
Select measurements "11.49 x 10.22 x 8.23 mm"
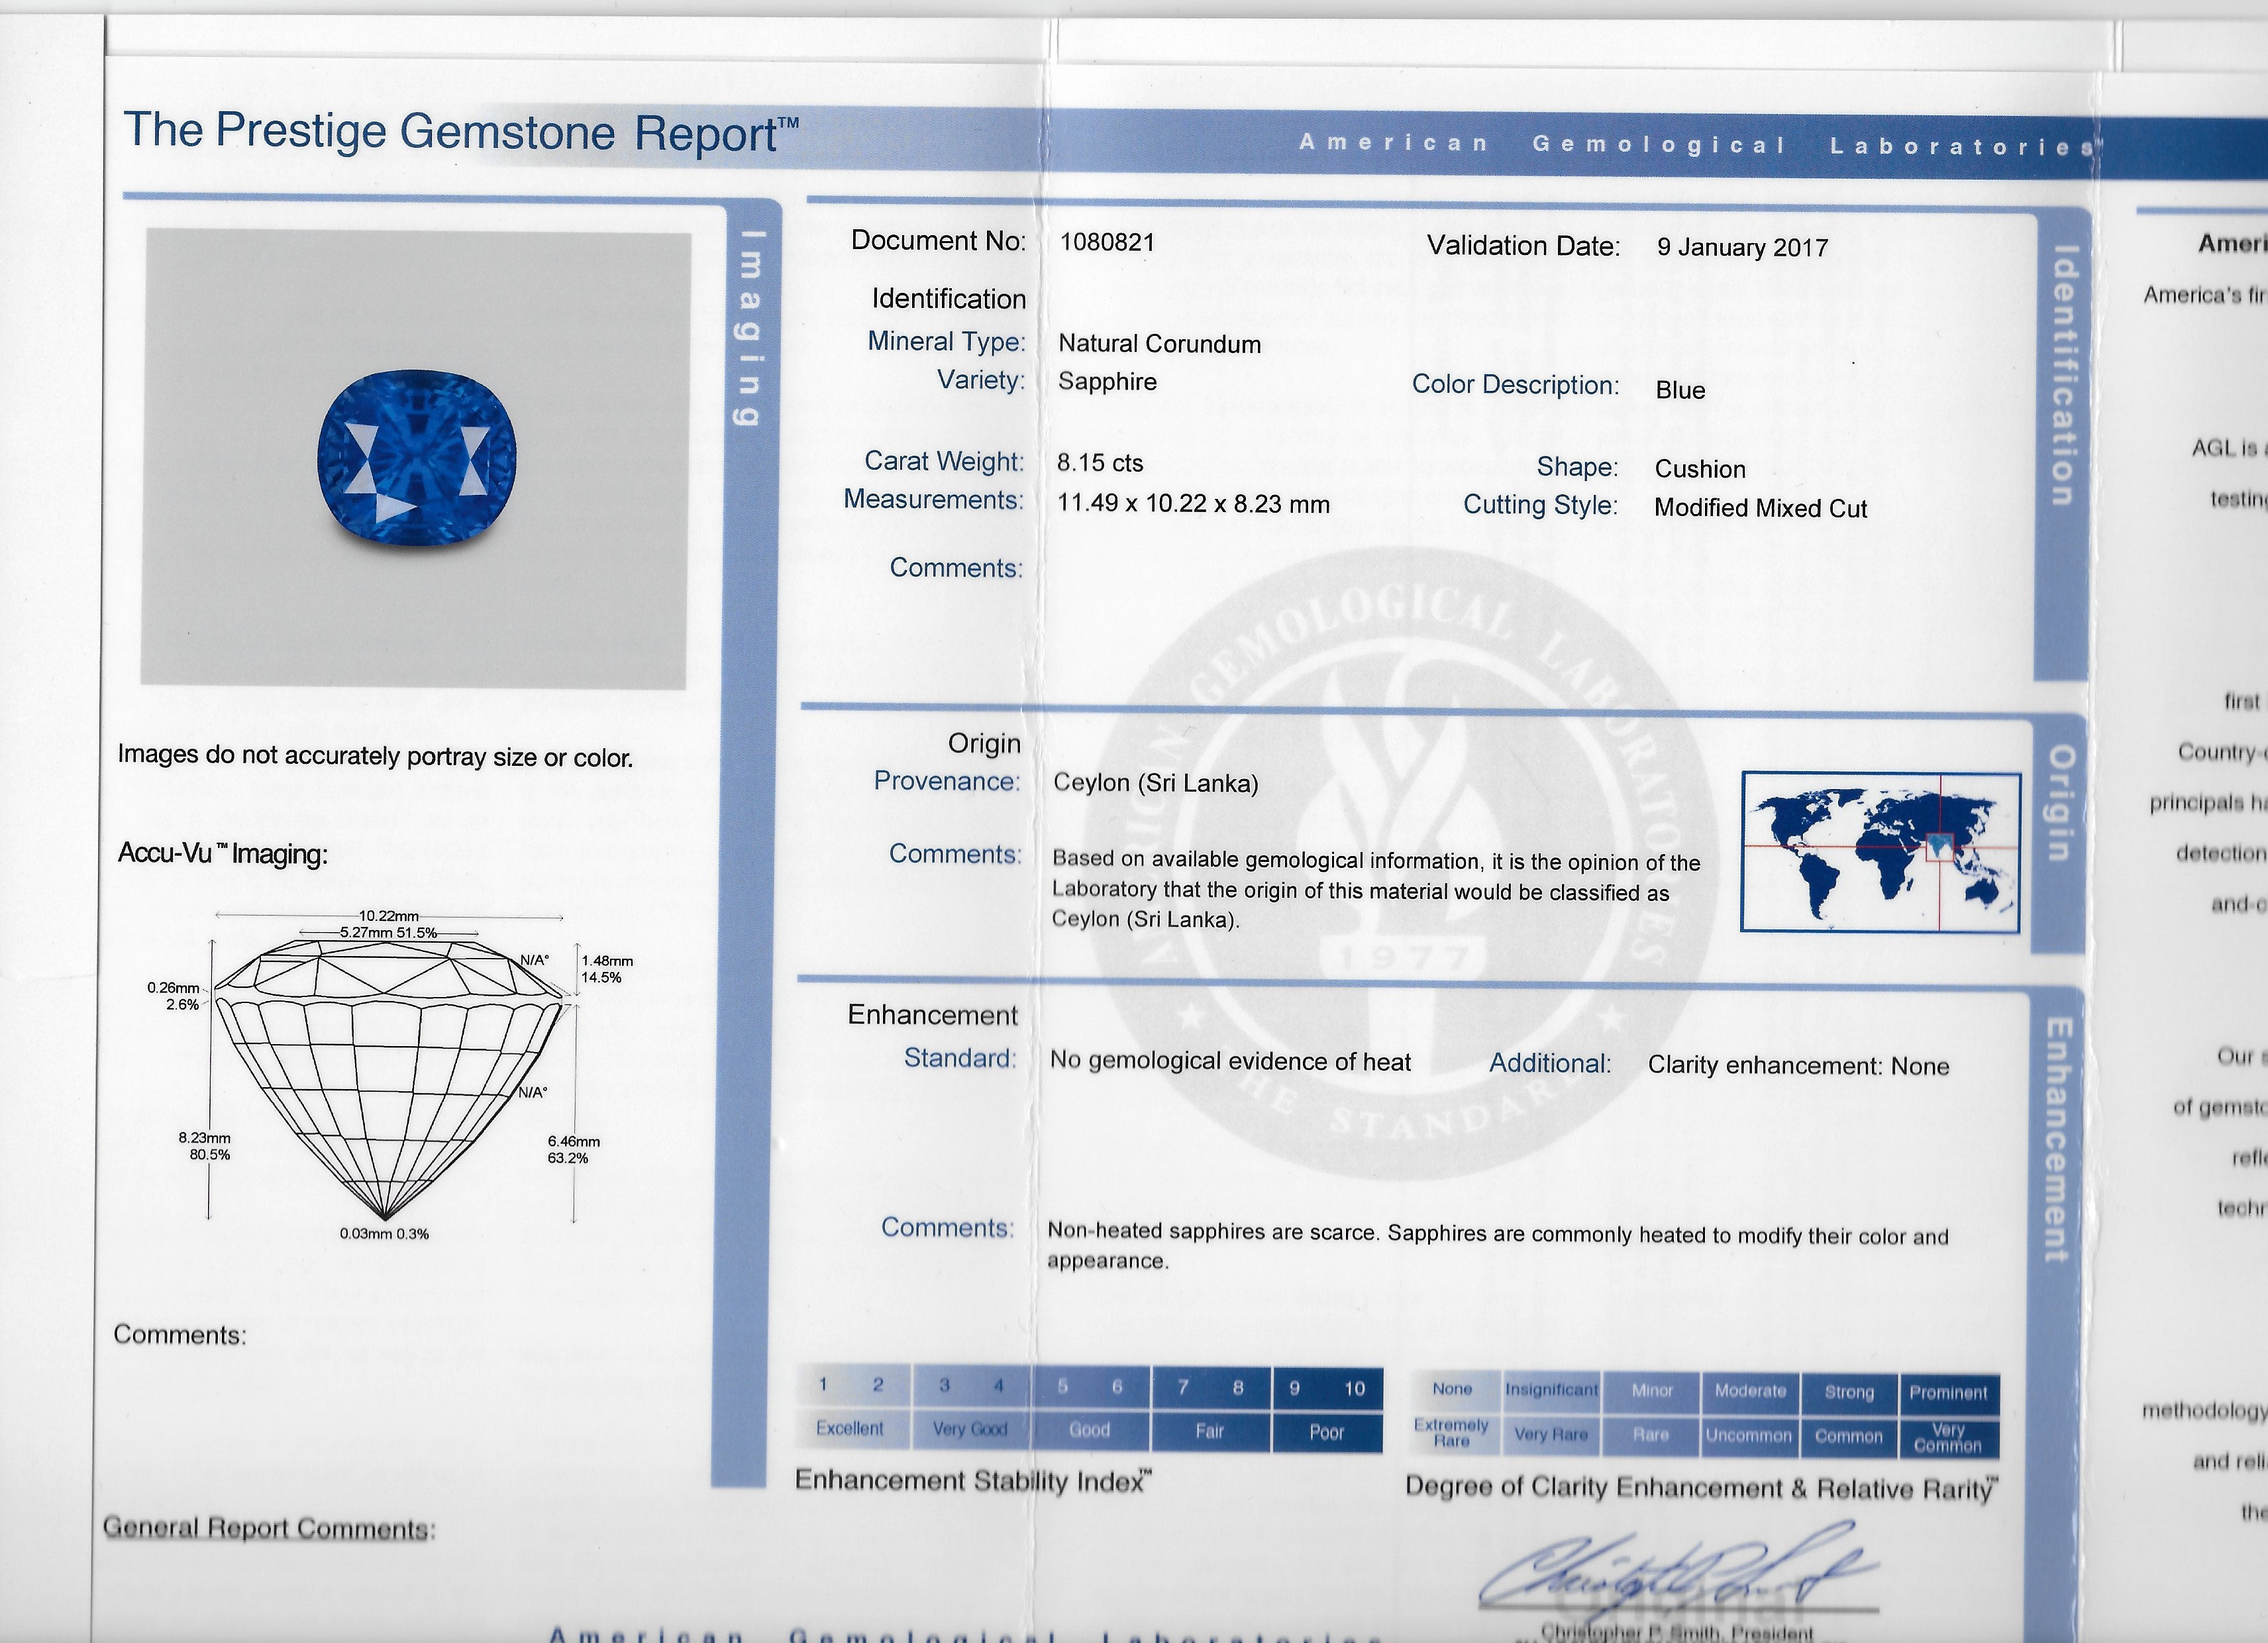pyautogui.click(x=1193, y=504)
